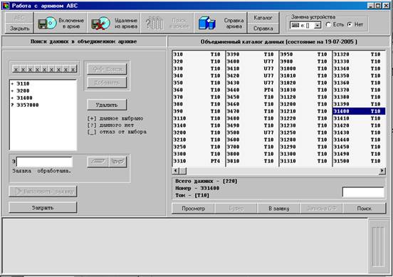Select catalog row Э140
This screenshot has width=393, height=277.
(x=199, y=125)
